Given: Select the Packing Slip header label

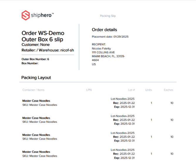Looking at the screenshot, I should 108,16.
